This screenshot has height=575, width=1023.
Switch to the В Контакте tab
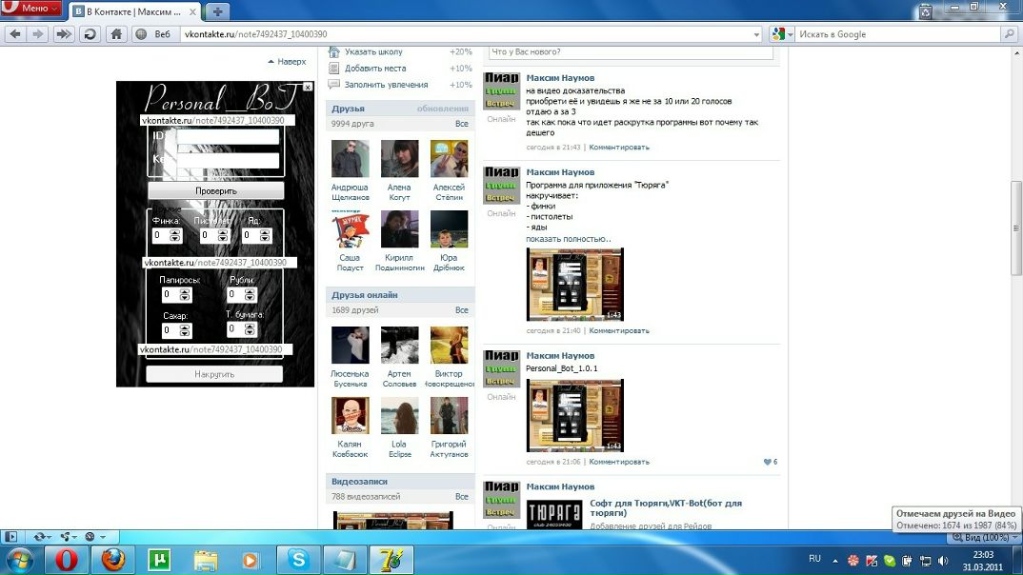click(x=135, y=11)
